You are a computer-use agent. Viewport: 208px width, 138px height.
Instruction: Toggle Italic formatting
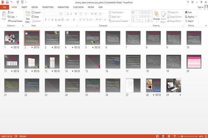coord(49,20)
